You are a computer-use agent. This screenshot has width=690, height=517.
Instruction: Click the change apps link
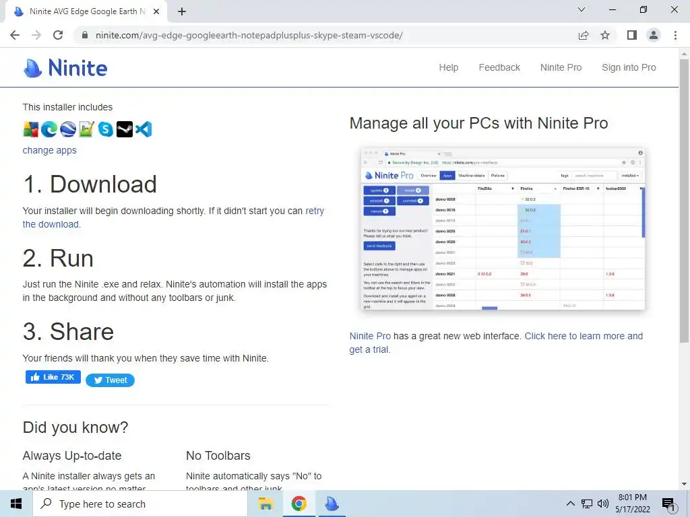coord(50,150)
